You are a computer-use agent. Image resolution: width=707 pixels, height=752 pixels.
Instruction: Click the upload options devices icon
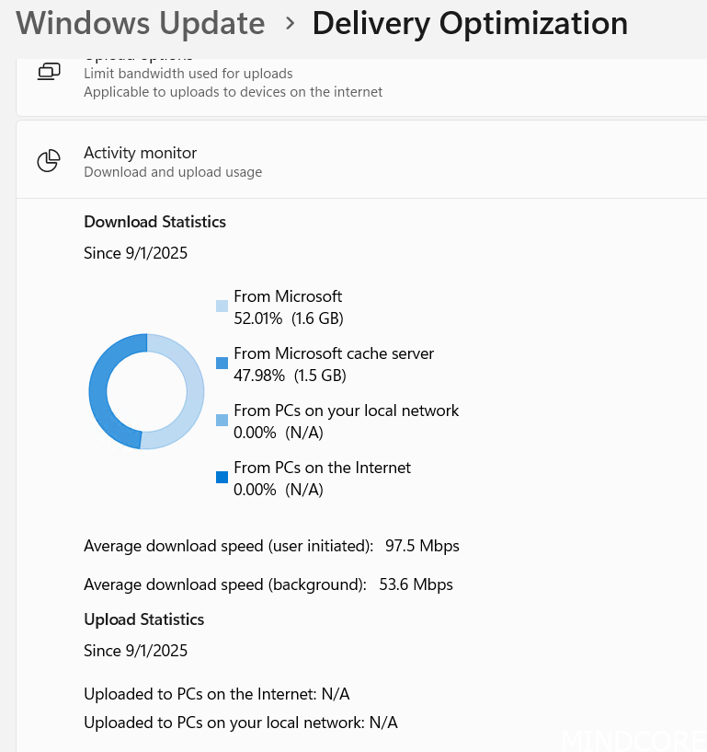(49, 72)
